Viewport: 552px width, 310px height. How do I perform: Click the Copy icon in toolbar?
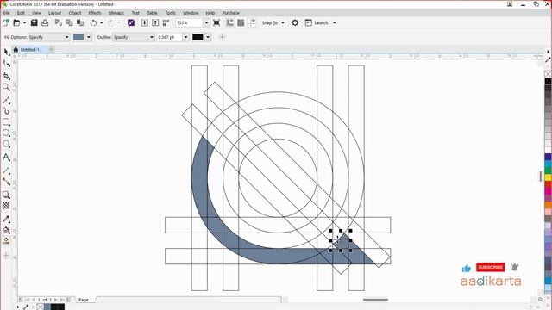click(69, 23)
